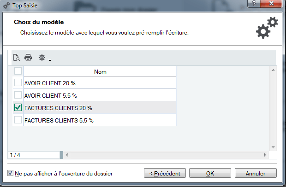Screen dimensions: 286x187
Task: Disable Ne pas afficher à l'ouverture checkbox
Action: click(11, 173)
